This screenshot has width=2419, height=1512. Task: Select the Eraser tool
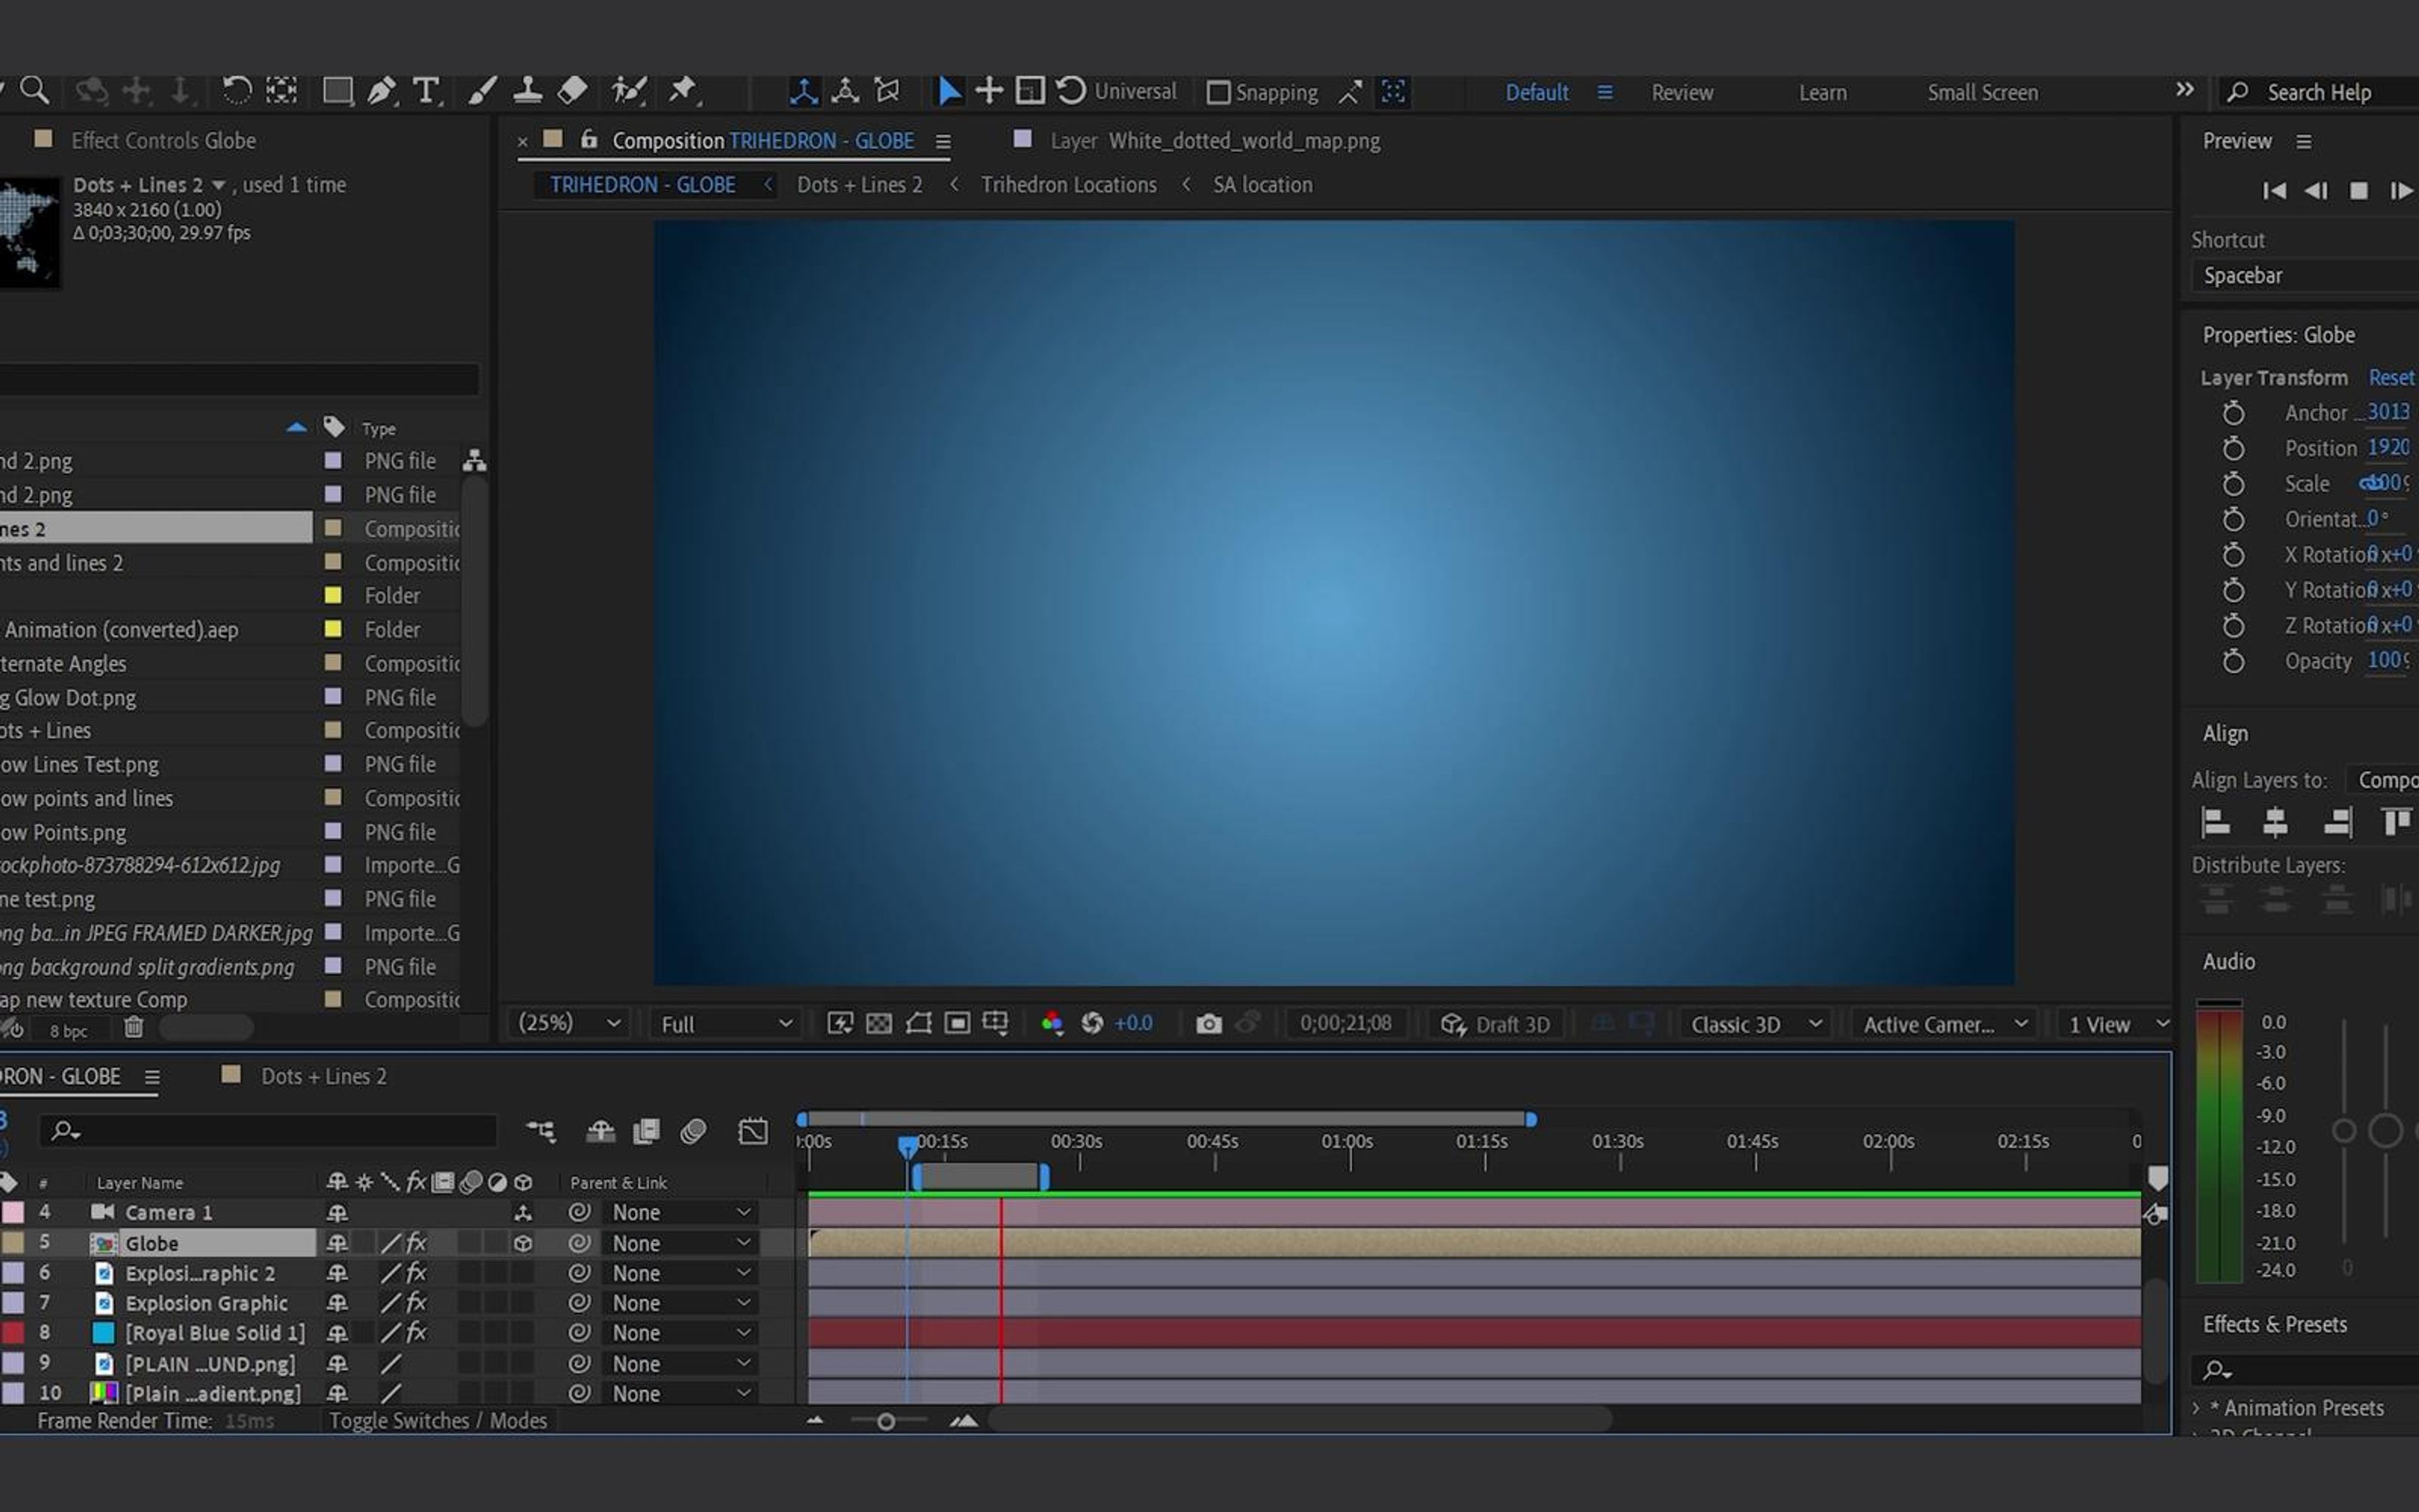point(572,91)
